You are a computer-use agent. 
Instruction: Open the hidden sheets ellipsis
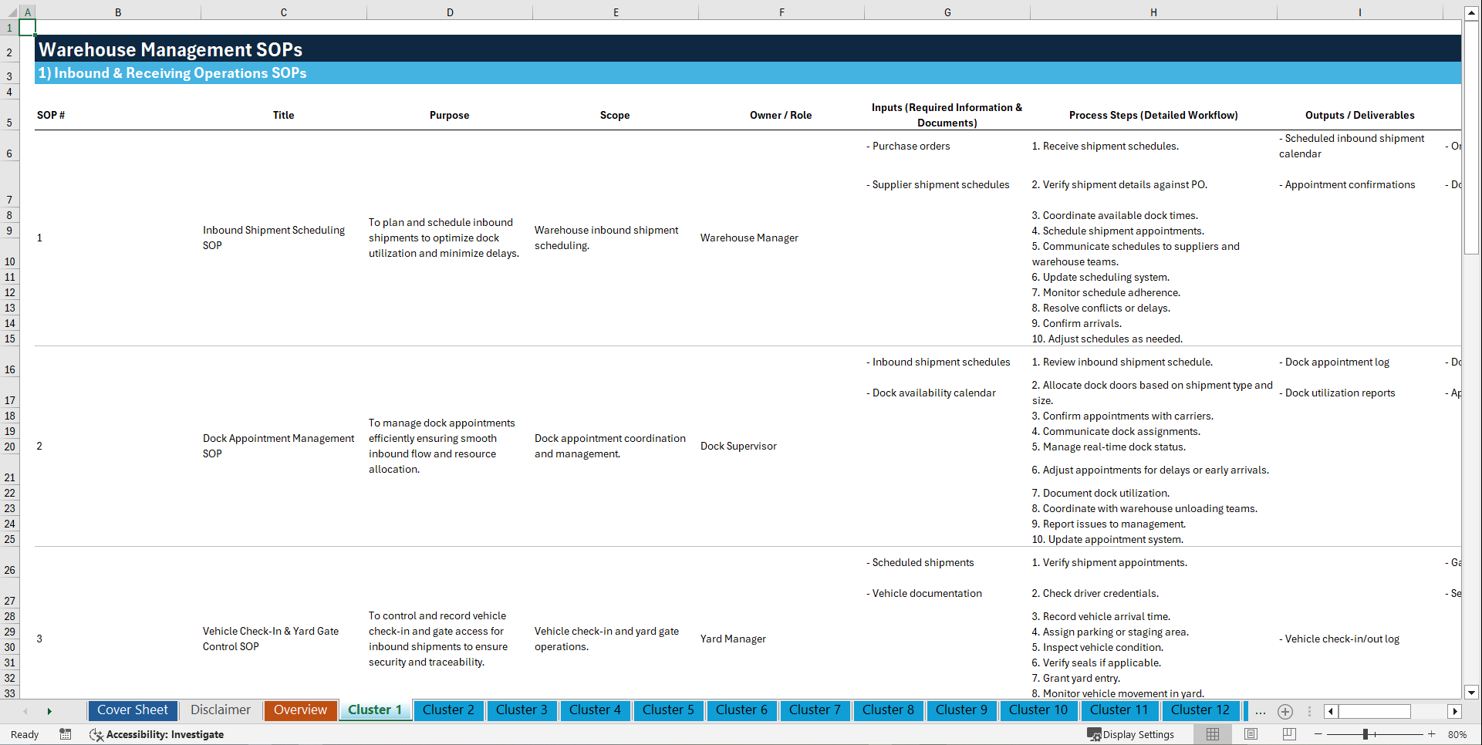[x=1261, y=711]
